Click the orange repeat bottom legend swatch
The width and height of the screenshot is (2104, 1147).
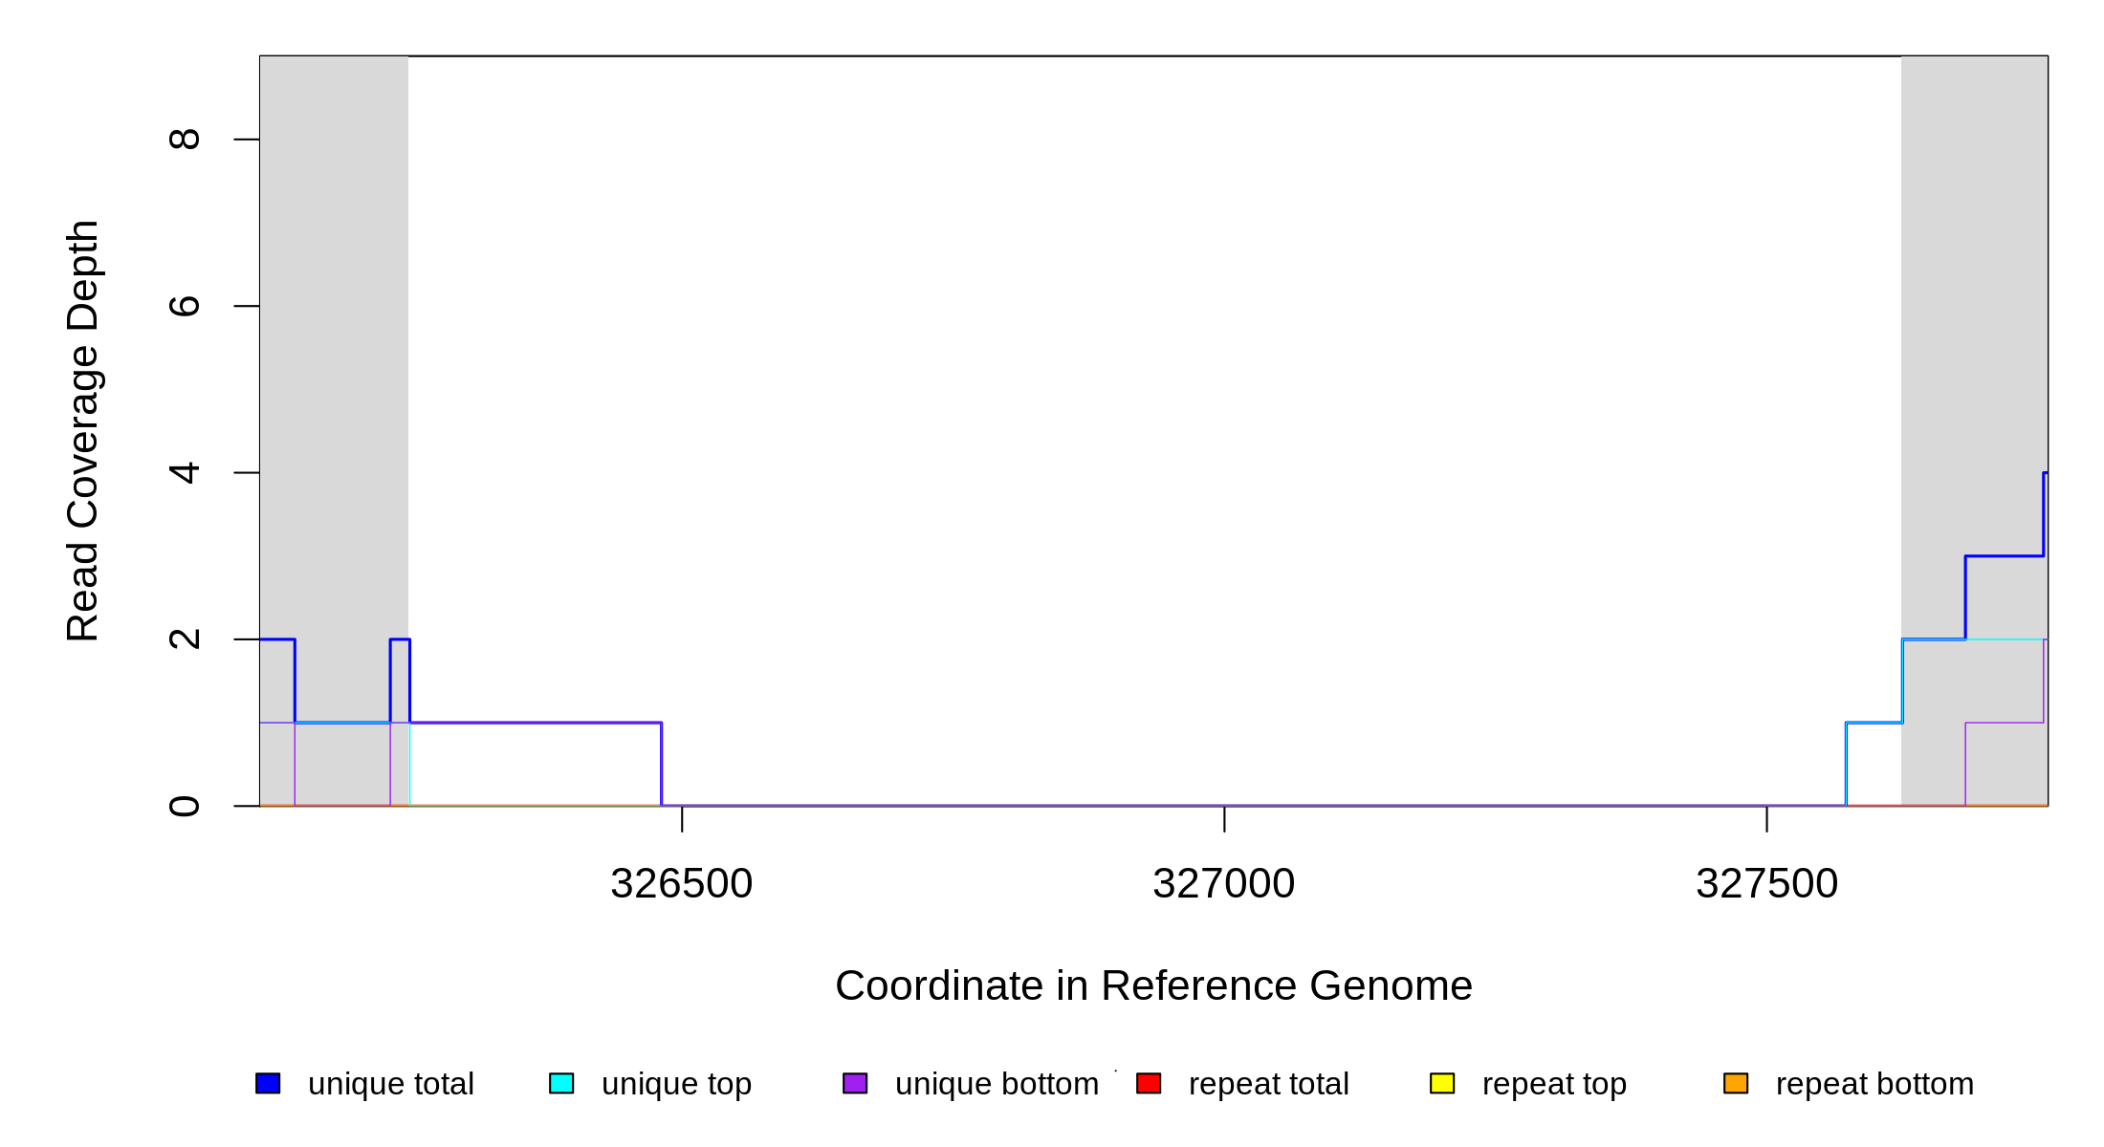[1736, 1083]
